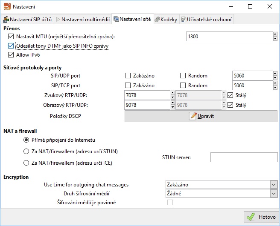Switch to Uživatelské rozhraní tab
The height and width of the screenshot is (226, 280).
(x=207, y=19)
